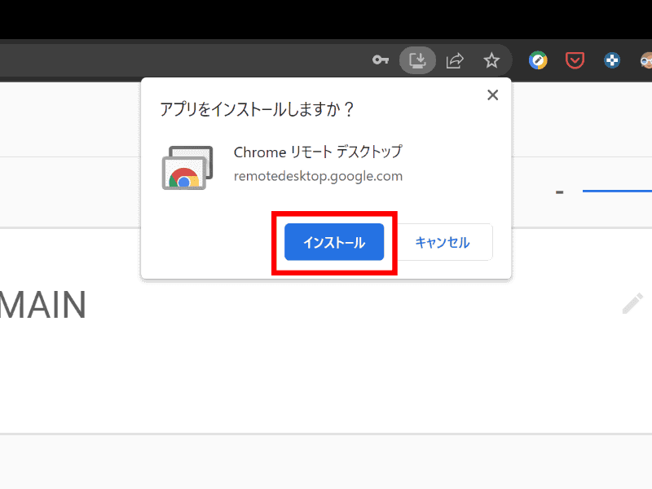652x489 pixels.
Task: Bookmark this page with the star icon
Action: [491, 60]
